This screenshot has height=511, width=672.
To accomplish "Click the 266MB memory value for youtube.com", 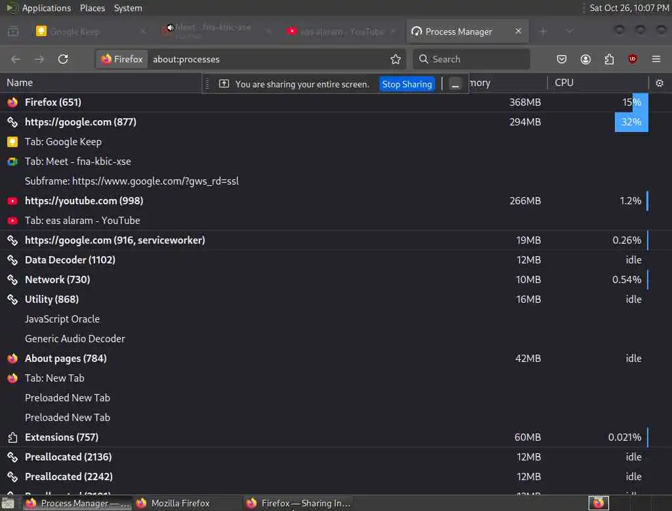I will [525, 201].
